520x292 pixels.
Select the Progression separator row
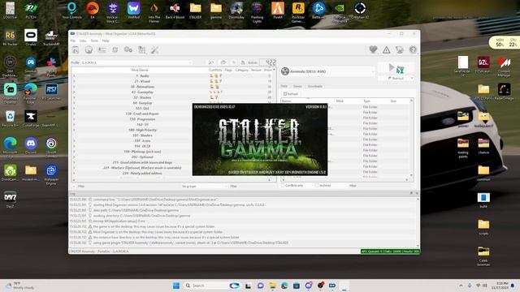coord(142,119)
